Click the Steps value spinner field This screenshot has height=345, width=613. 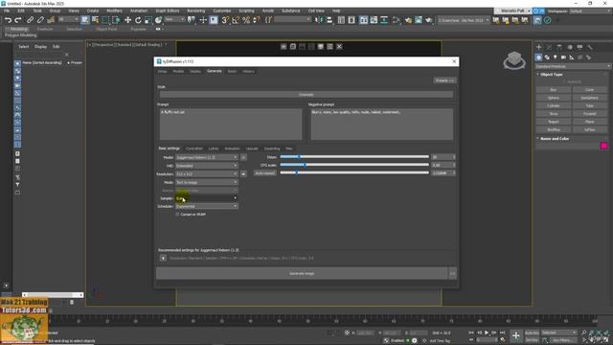(443, 157)
